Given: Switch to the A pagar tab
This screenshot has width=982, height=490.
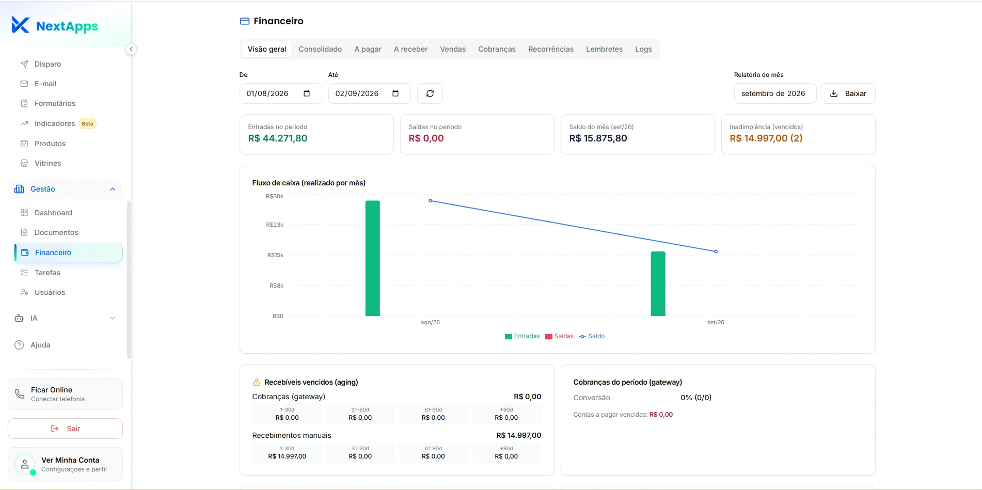Looking at the screenshot, I should (368, 49).
